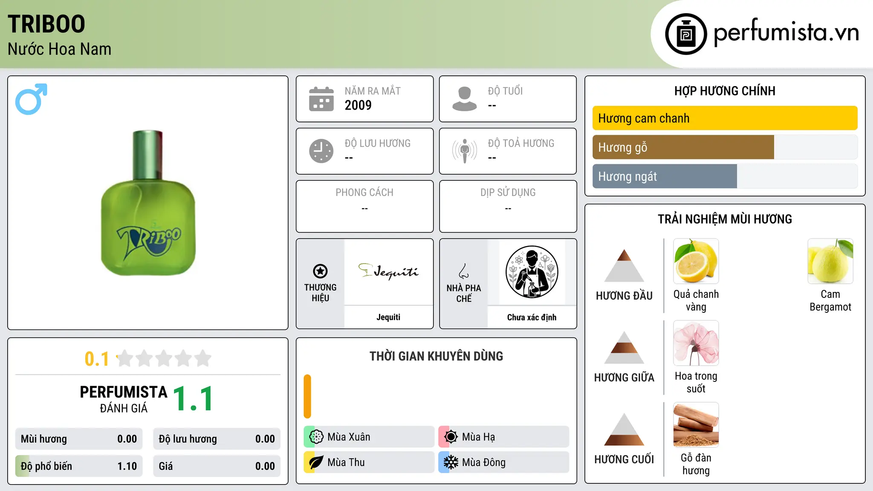Click the Giá score row

coord(217,466)
